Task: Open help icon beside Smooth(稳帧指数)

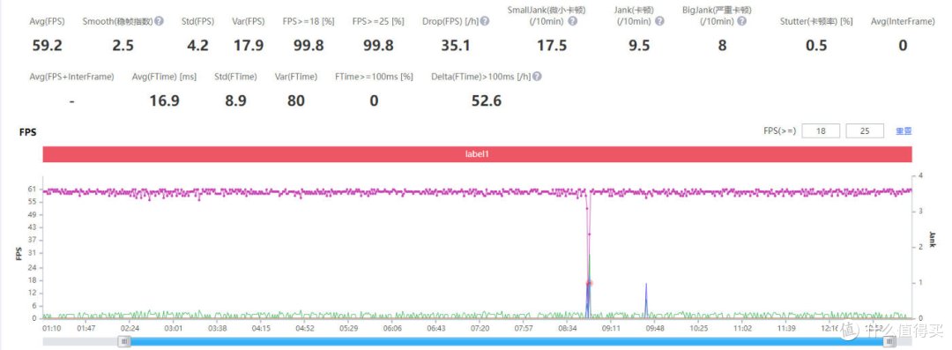Action: (x=159, y=21)
